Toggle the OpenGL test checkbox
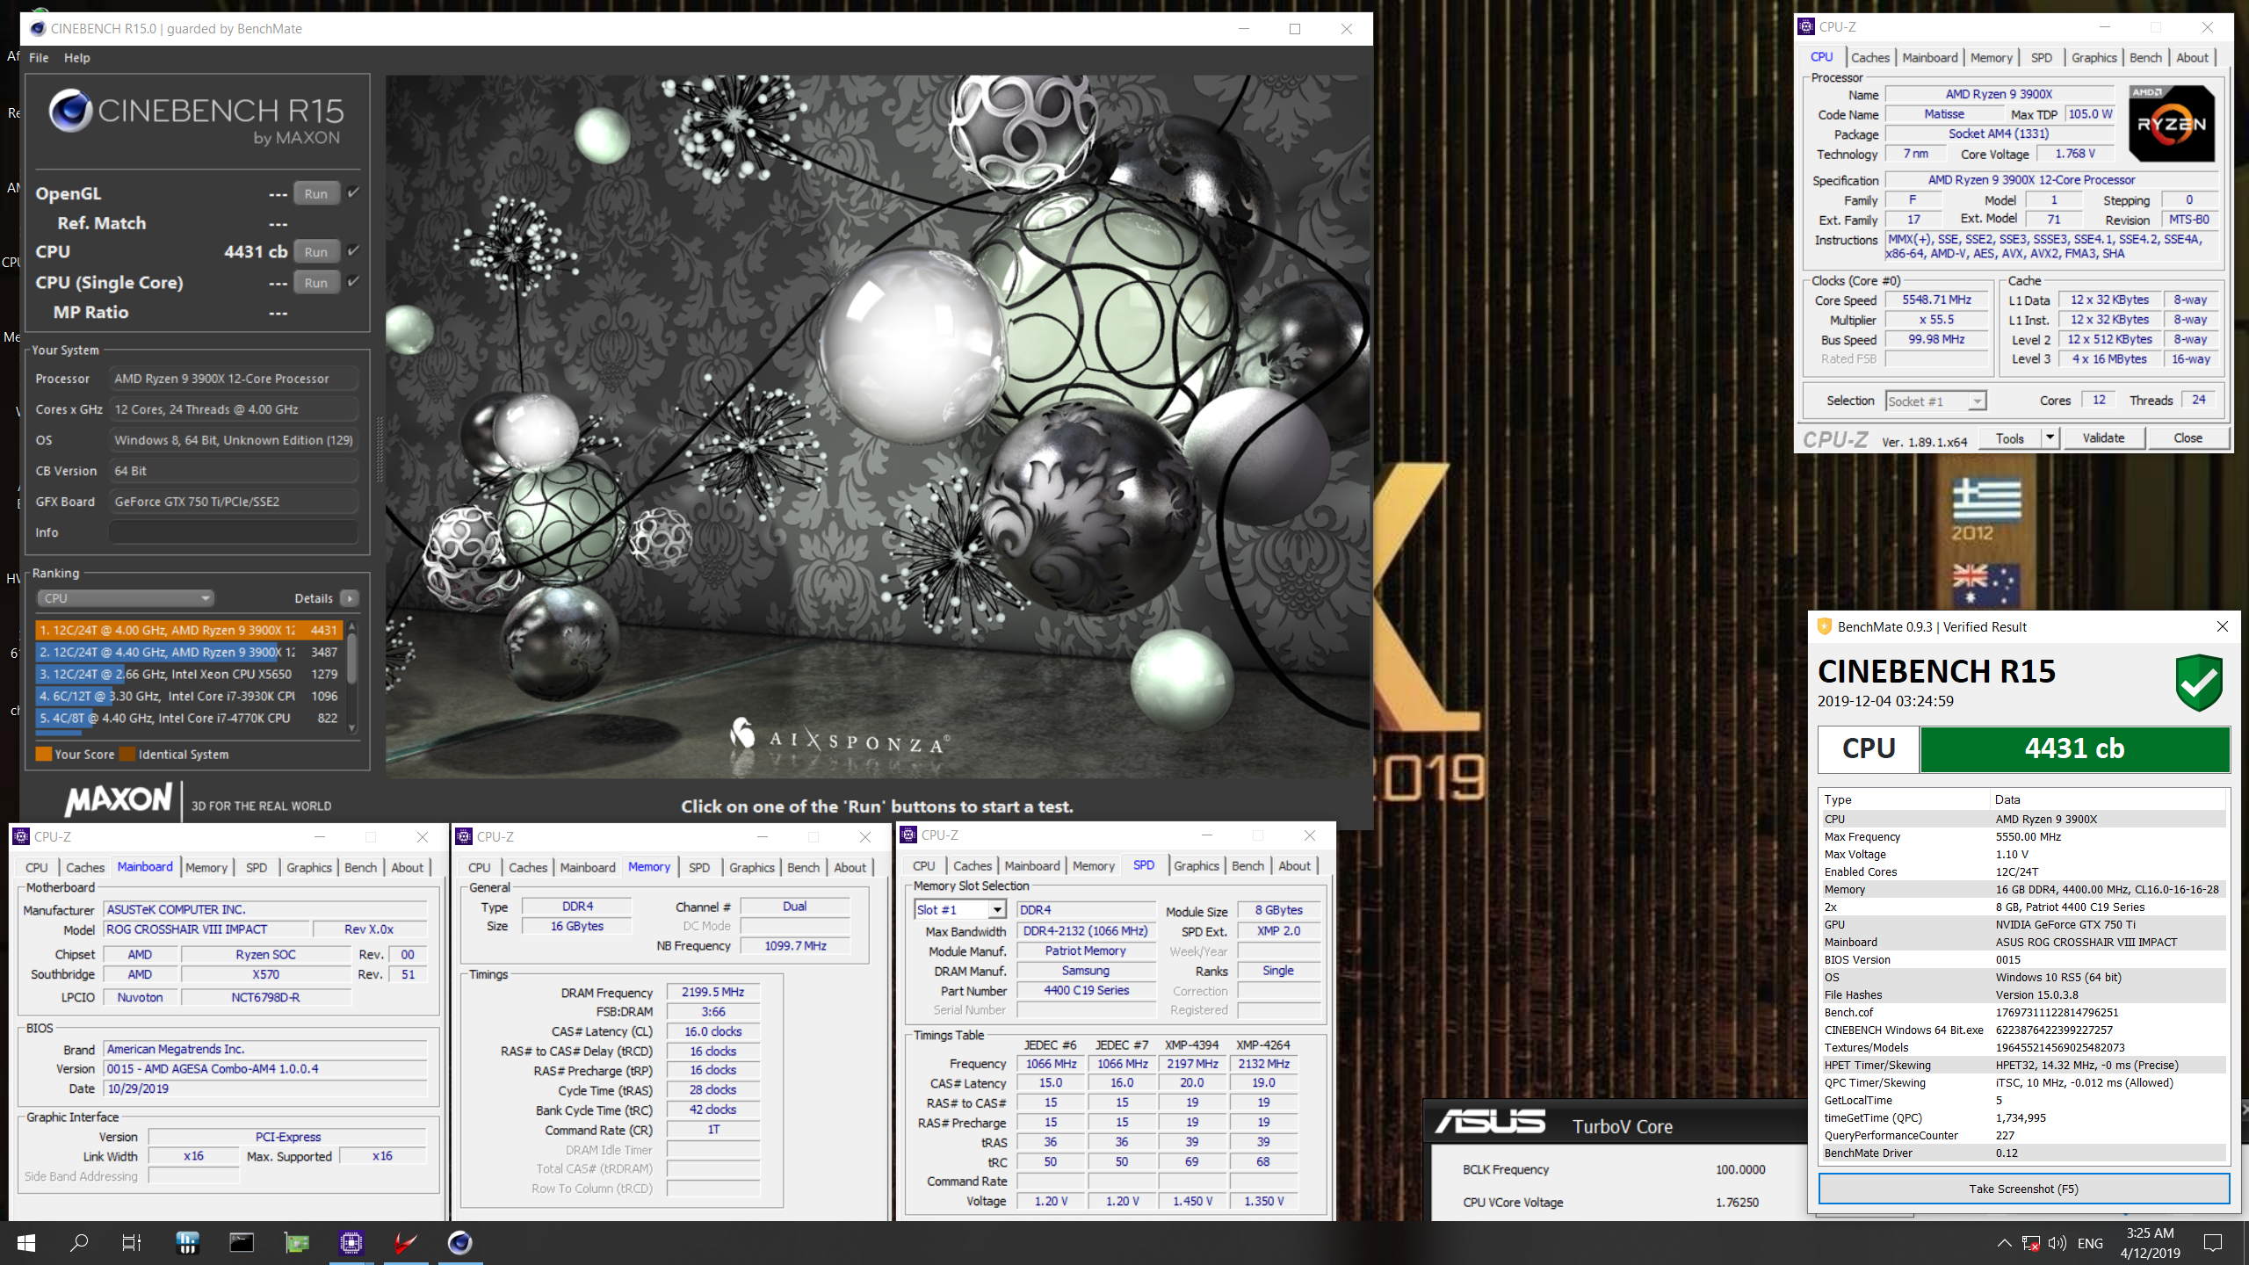 click(353, 192)
